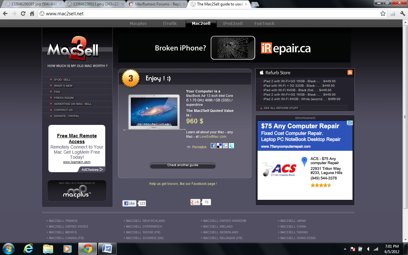This screenshot has width=408, height=255.
Task: Click the Chrome back arrow
Action: (x=5, y=14)
